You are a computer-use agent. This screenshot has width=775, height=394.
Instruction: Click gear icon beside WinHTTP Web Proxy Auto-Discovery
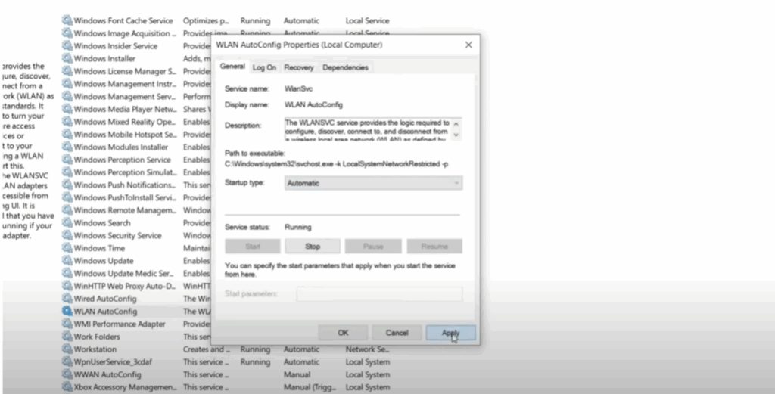click(67, 285)
